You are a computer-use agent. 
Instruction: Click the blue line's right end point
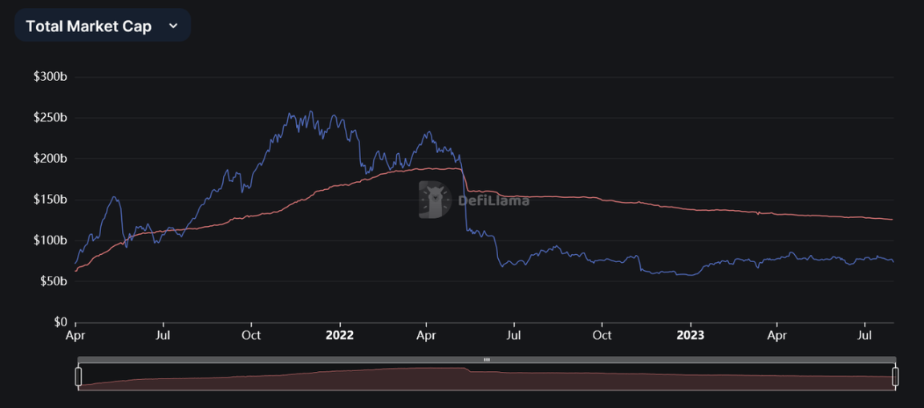tap(893, 261)
